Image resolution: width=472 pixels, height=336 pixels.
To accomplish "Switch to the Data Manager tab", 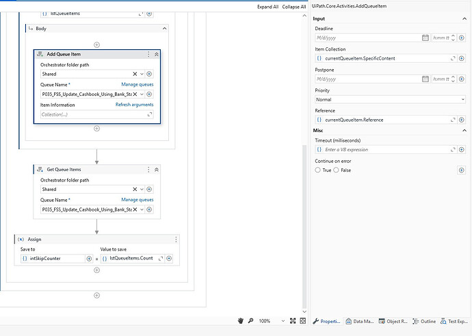I will (x=360, y=321).
